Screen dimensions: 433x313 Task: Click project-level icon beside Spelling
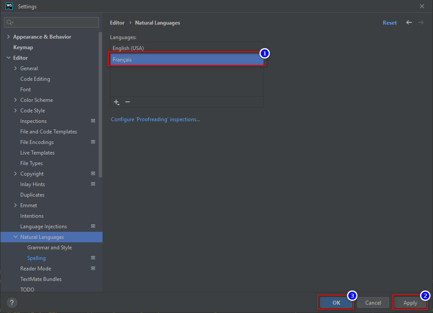(93, 258)
